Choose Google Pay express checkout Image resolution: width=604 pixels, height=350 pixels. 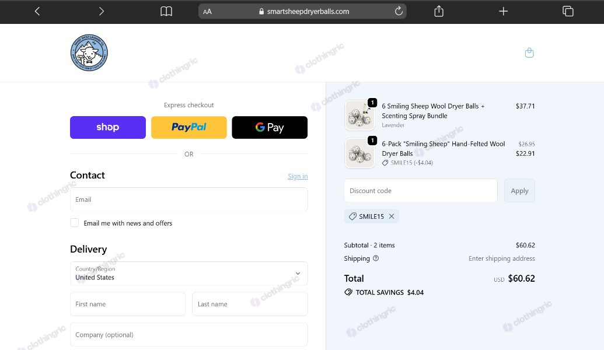pos(270,127)
